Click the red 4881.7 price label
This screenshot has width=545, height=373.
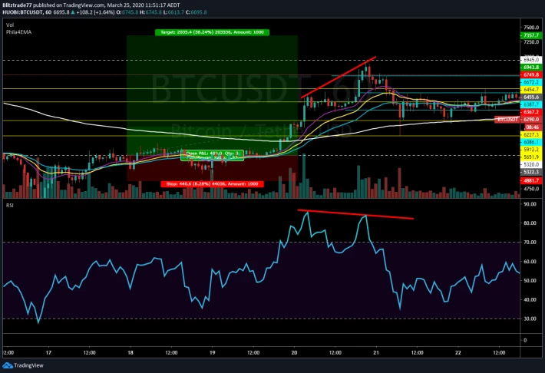coord(530,181)
